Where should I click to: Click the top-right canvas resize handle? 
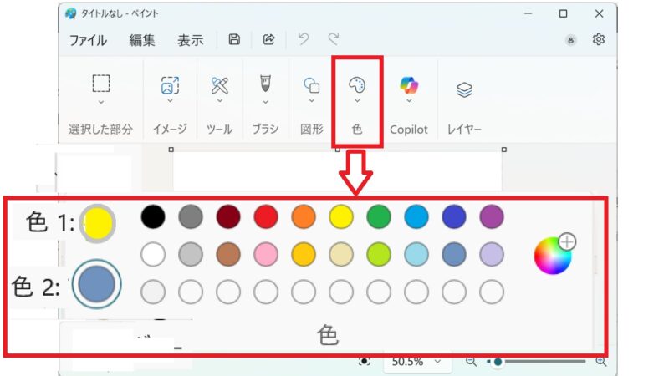point(504,150)
